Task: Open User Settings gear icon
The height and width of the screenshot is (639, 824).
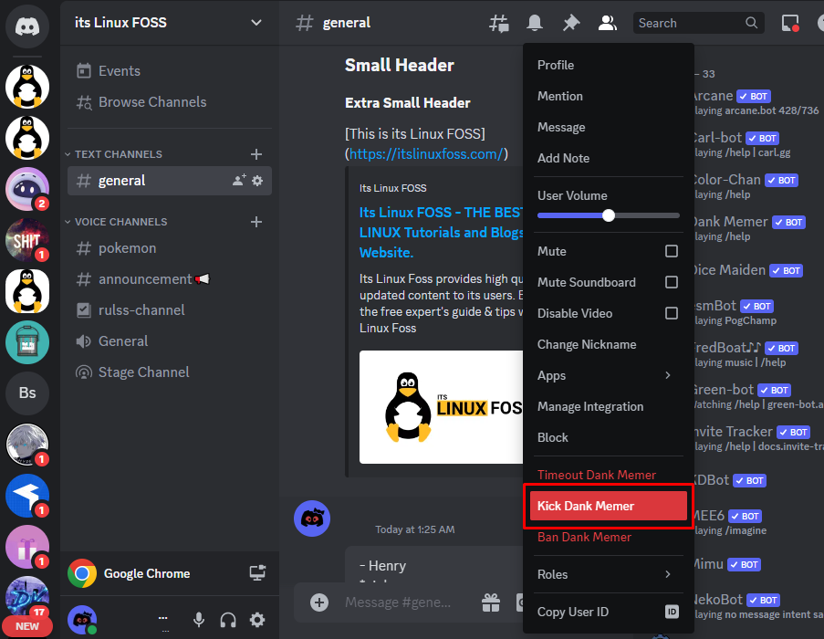Action: coord(257,620)
